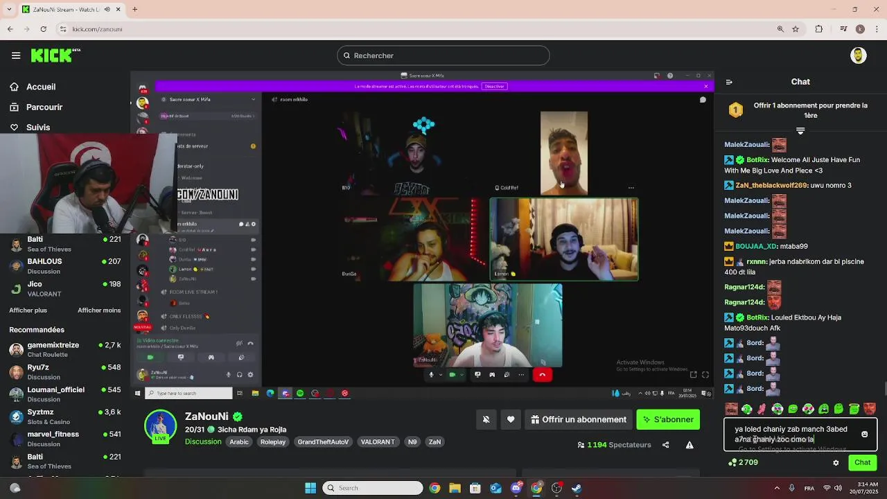Open Ryu7z recommended channel
This screenshot has height=499, width=887.
(65, 371)
